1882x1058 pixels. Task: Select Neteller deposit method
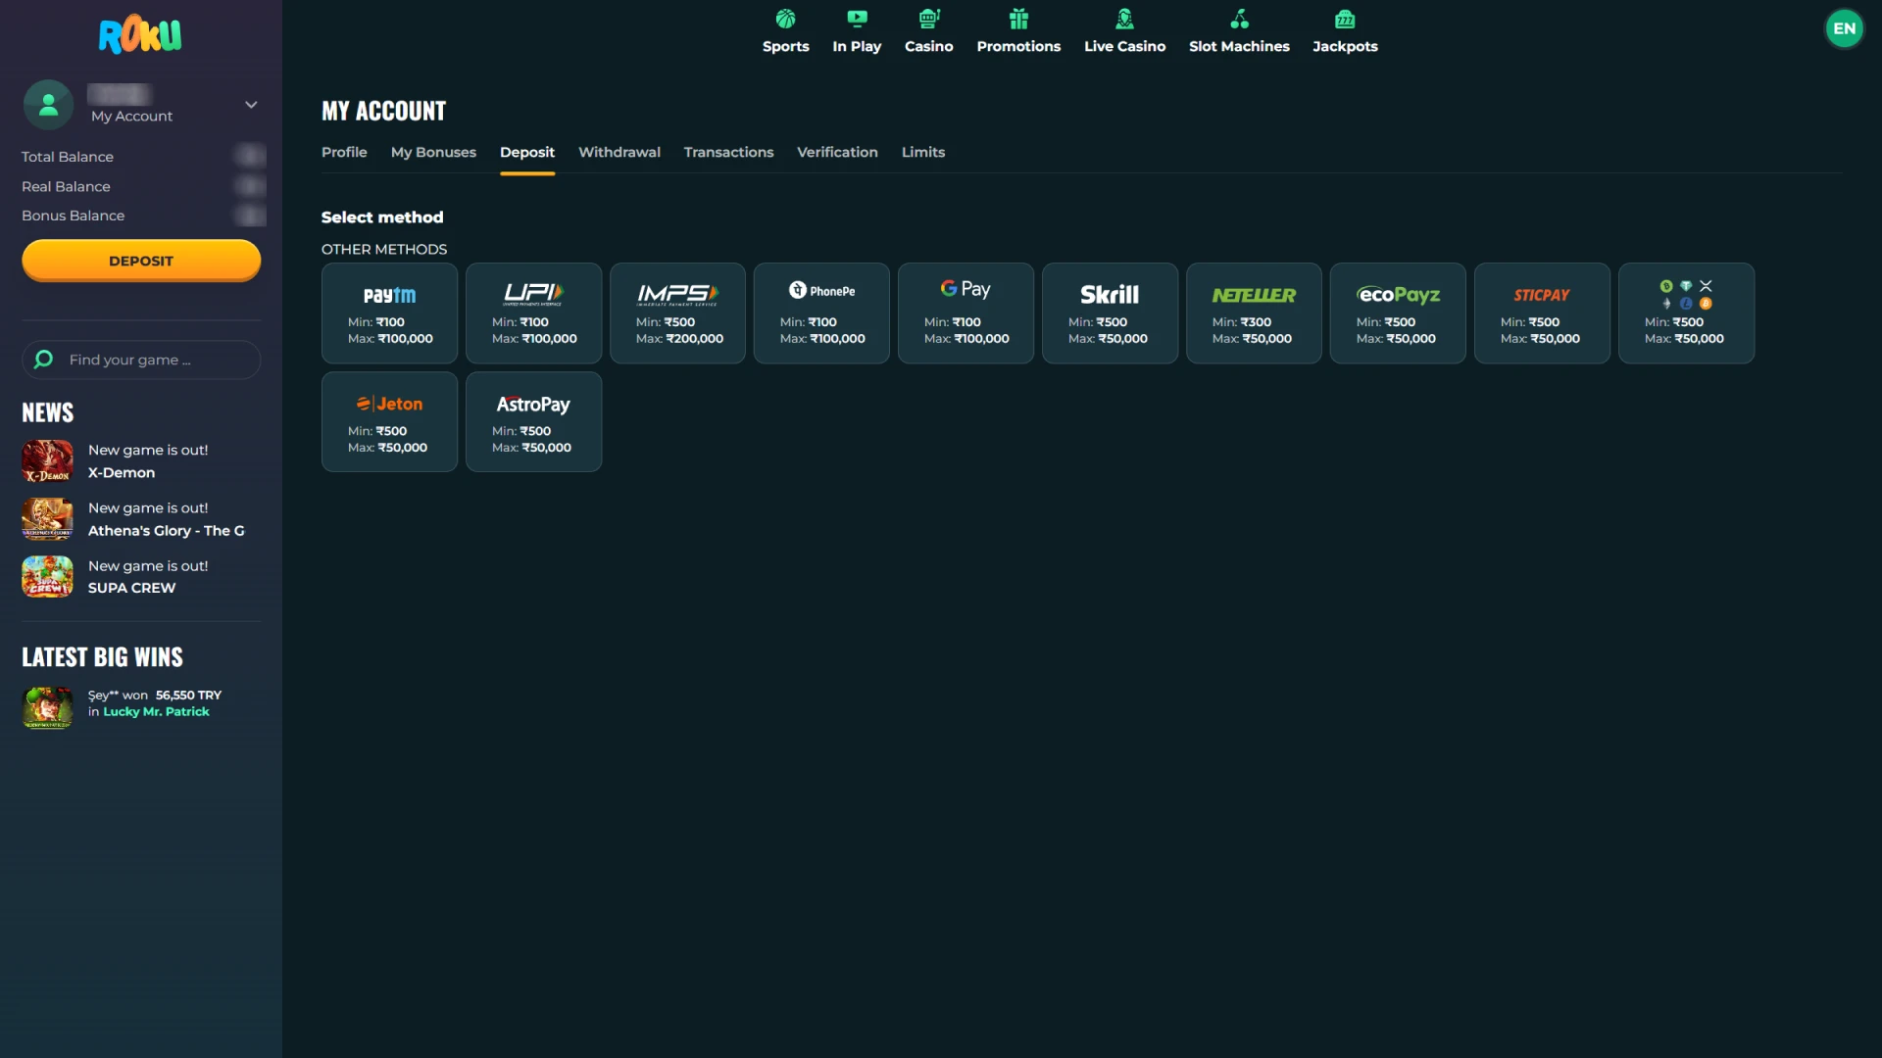(1254, 313)
